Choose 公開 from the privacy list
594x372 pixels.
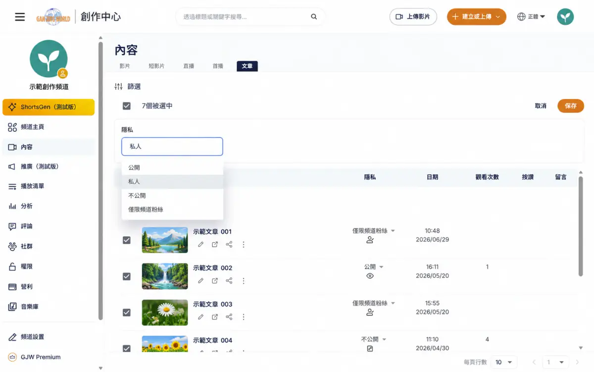(x=172, y=168)
